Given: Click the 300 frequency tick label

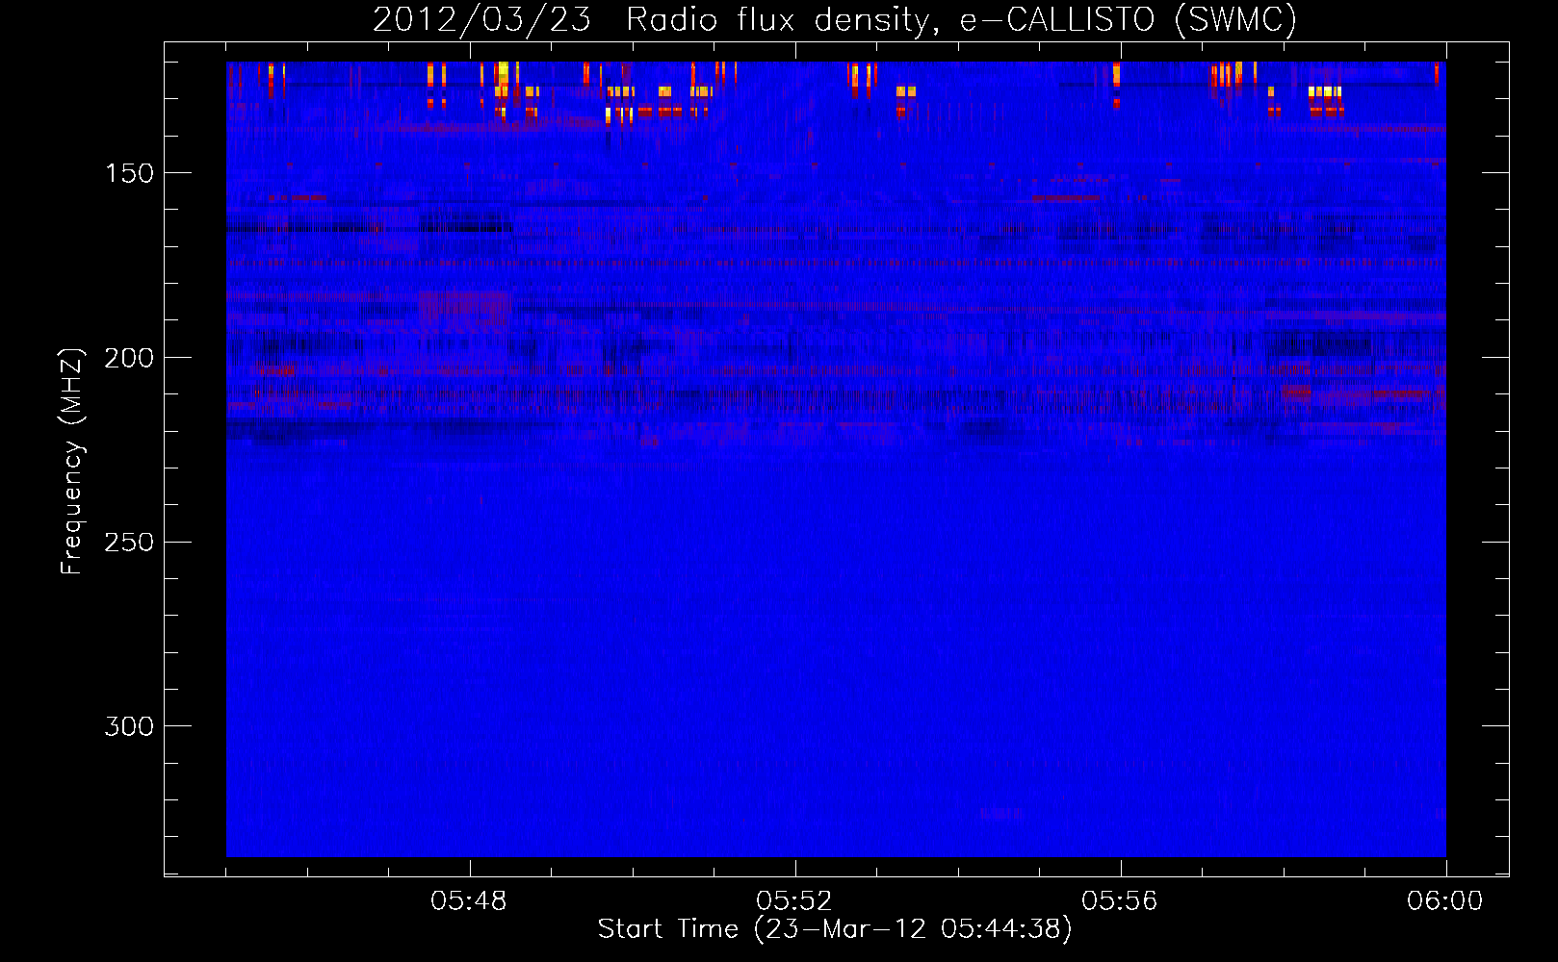Looking at the screenshot, I should point(129,726).
